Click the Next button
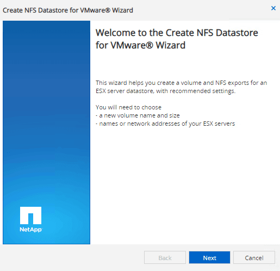This screenshot has width=280, height=271. [x=209, y=257]
